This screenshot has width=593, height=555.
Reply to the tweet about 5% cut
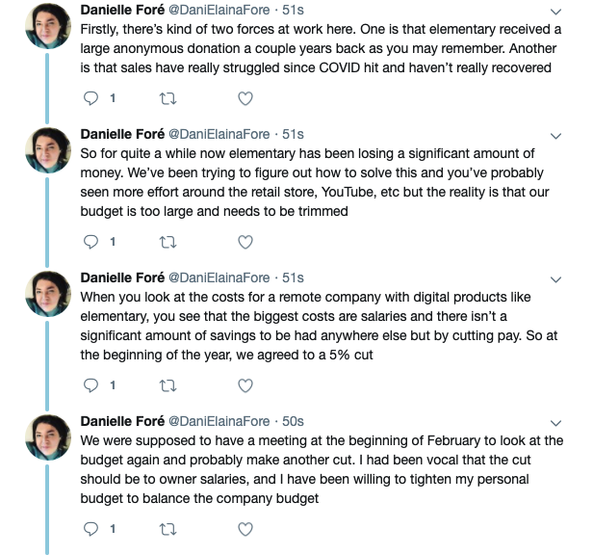tap(92, 385)
